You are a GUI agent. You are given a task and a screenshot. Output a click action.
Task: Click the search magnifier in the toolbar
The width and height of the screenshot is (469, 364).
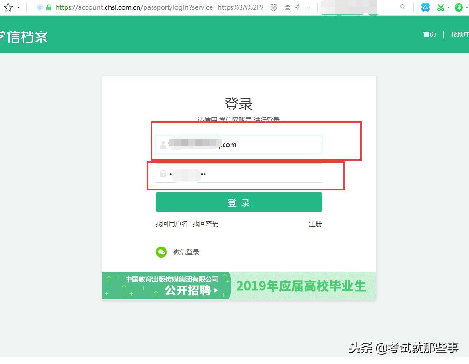pos(403,7)
